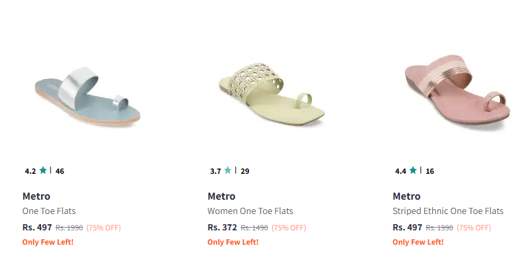This screenshot has width=532, height=259.
Task: Click the Metro brand above Women One Toe Flats
Action: (x=222, y=196)
